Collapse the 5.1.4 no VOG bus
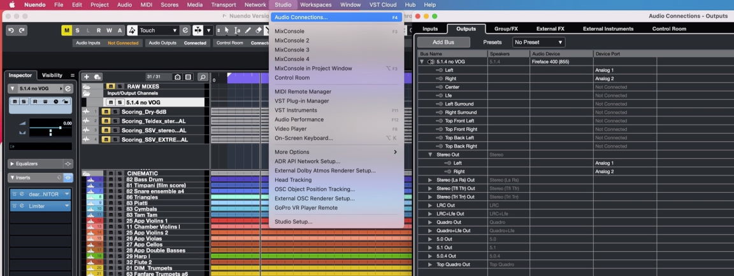This screenshot has height=276, width=734. point(422,62)
